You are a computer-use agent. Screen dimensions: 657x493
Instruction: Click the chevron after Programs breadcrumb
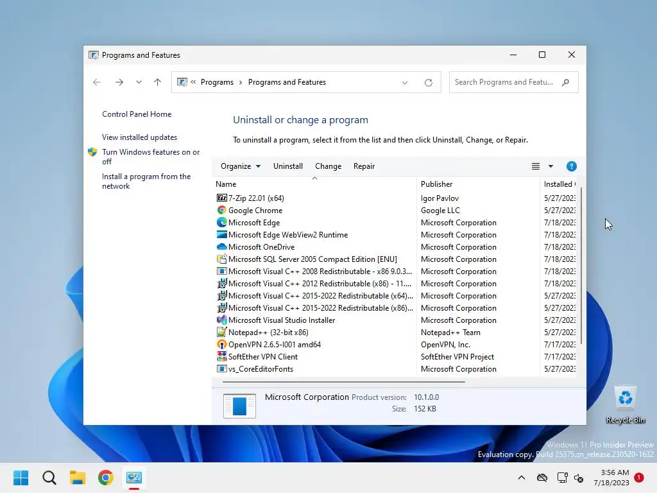click(241, 82)
